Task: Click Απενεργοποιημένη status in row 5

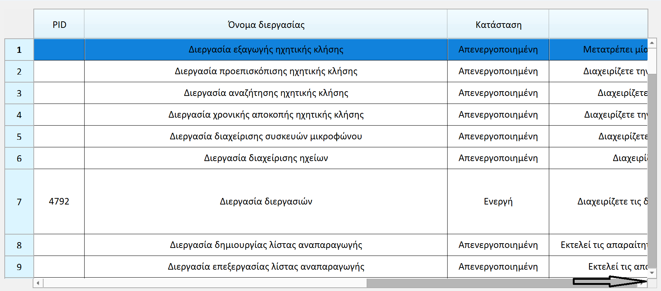Action: [x=498, y=136]
